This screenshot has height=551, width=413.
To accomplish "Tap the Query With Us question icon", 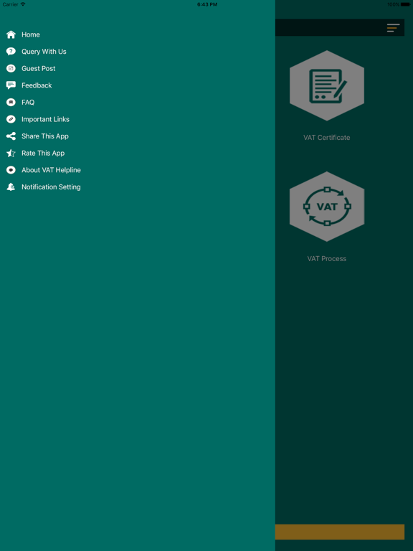I will (11, 52).
